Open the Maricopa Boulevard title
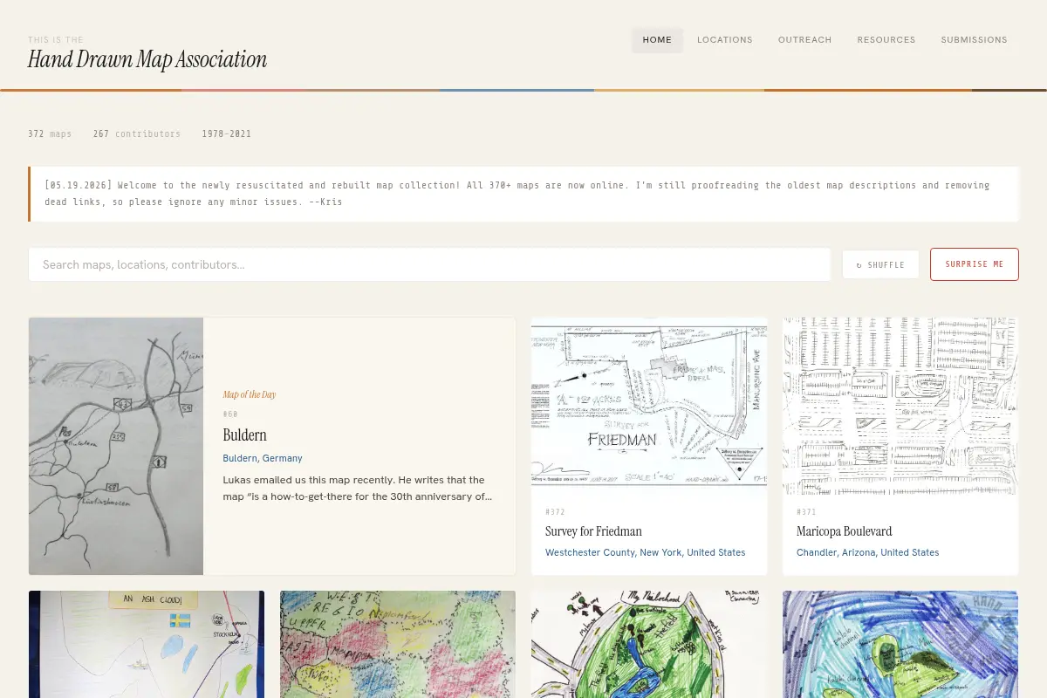 point(844,531)
